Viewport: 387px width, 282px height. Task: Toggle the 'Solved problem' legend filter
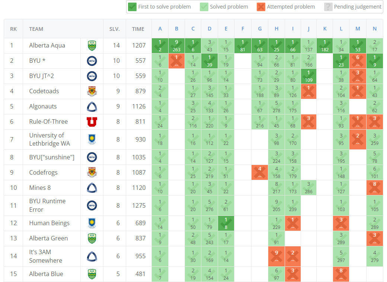tap(203, 6)
